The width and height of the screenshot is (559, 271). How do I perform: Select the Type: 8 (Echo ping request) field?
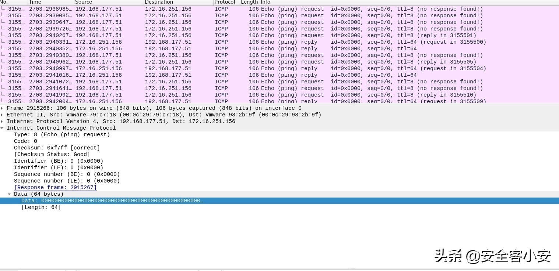point(62,135)
